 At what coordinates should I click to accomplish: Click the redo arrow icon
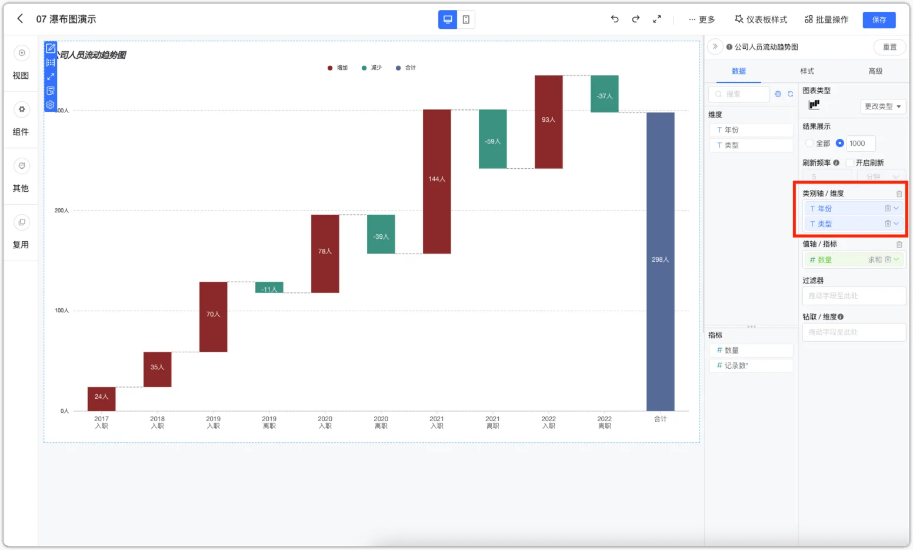[x=636, y=19]
